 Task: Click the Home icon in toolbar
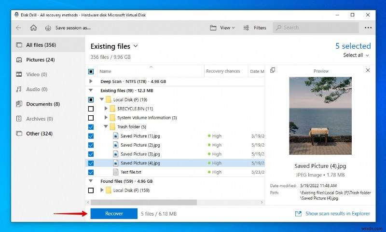click(x=34, y=27)
